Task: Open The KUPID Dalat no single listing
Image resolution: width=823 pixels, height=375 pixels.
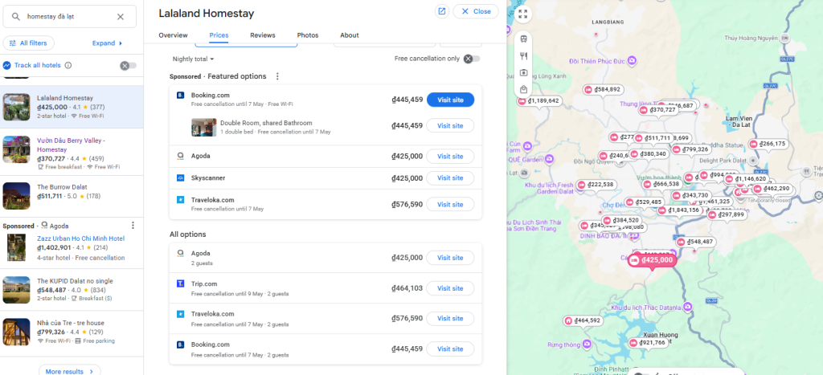Action: point(72,290)
